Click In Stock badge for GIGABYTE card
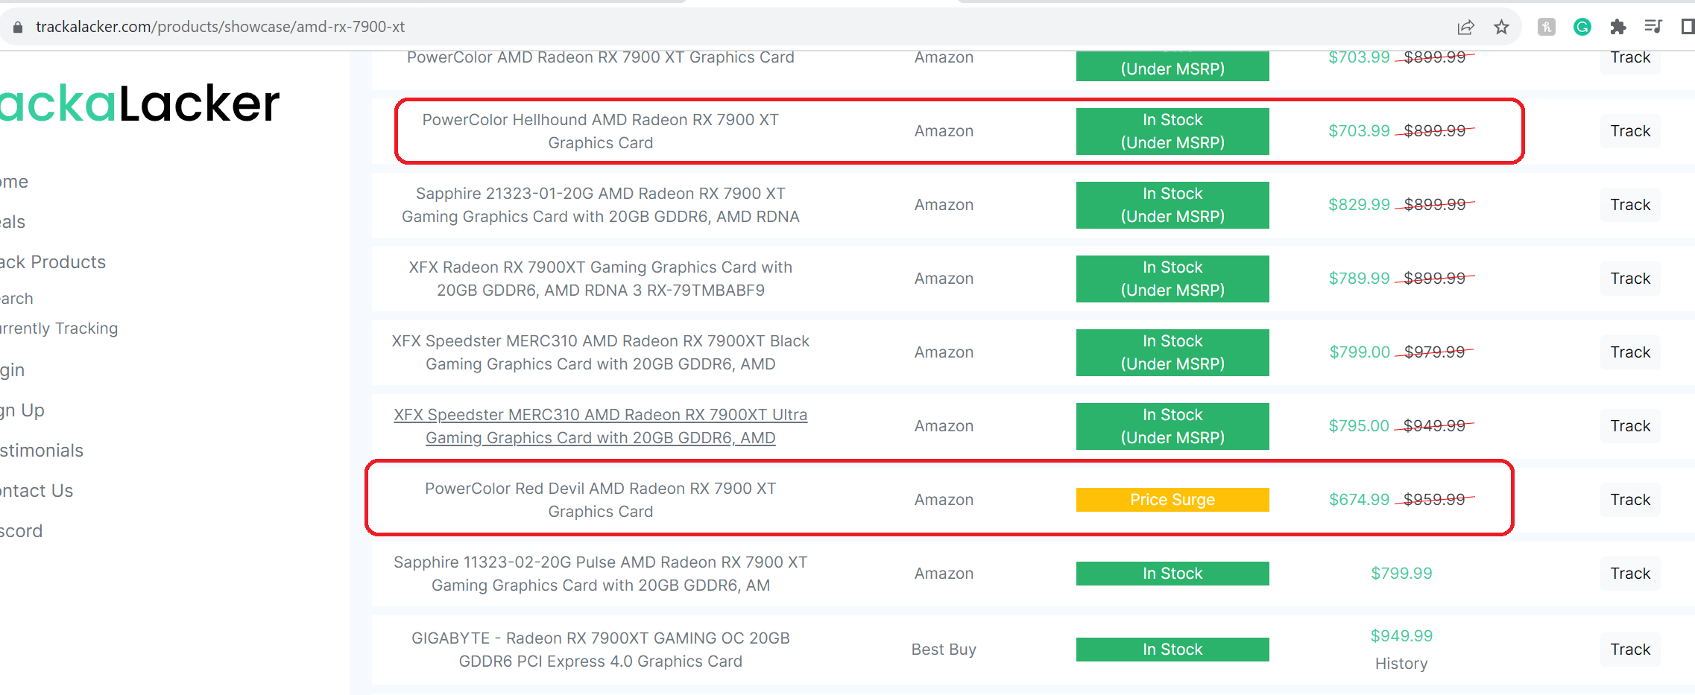This screenshot has height=695, width=1695. (x=1172, y=650)
